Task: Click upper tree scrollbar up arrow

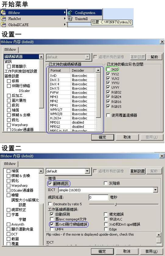Action: tap(41, 57)
